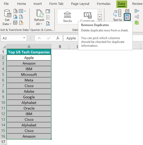
Task: Expand the Name Box dropdown arrow
Action: pyautogui.click(x=24, y=38)
